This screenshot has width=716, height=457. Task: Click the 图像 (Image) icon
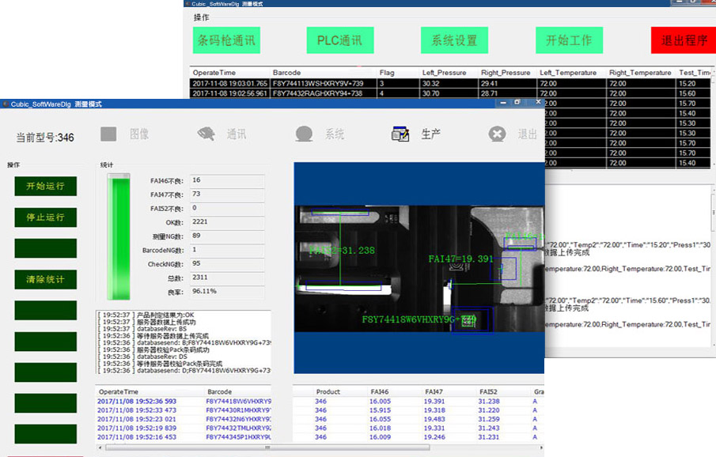point(109,134)
